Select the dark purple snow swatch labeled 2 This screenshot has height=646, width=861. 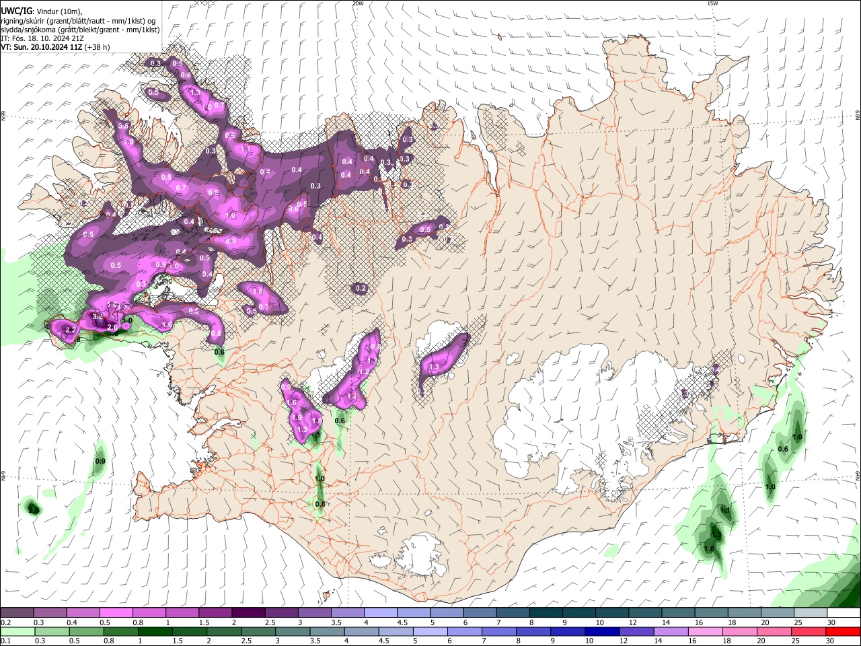point(248,613)
